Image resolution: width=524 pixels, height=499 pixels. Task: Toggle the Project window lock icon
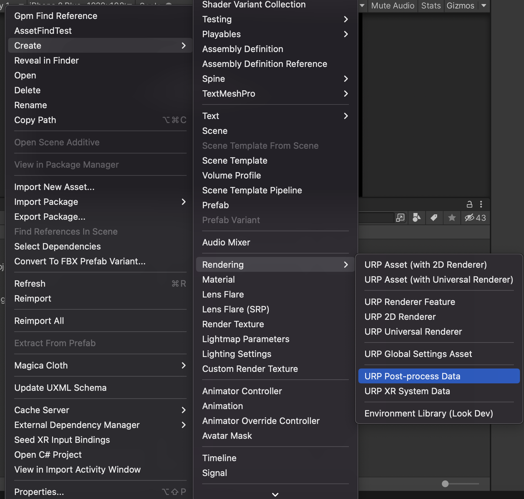[x=469, y=204]
